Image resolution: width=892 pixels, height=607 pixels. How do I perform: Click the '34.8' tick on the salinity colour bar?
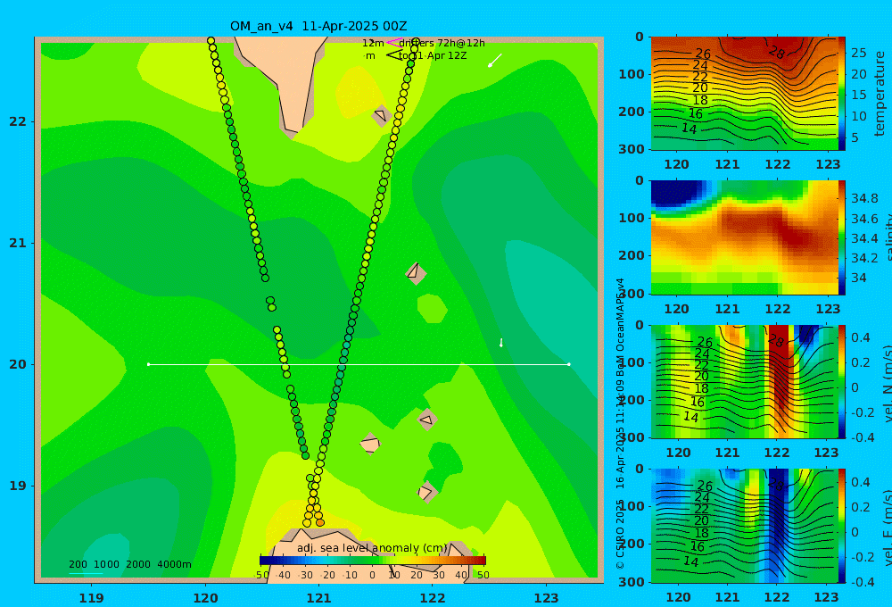(x=864, y=198)
